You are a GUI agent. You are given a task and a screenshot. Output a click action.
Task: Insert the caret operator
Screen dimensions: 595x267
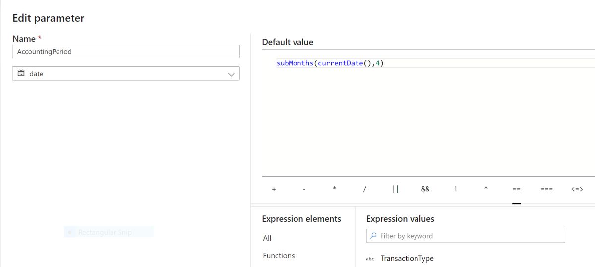click(486, 189)
